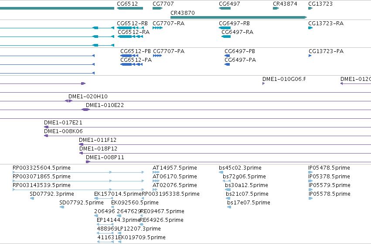Click the CG7707 gene label
This screenshot has height=244, width=371.
point(163,4)
